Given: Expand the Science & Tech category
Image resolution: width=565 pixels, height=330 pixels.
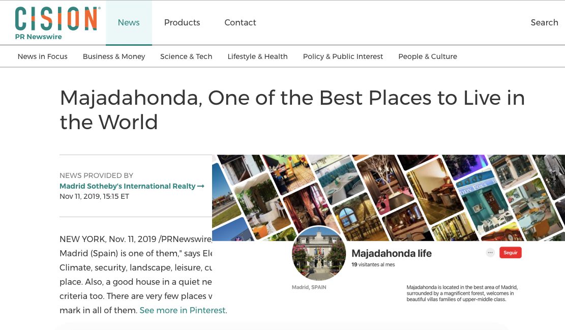Looking at the screenshot, I should (x=186, y=56).
